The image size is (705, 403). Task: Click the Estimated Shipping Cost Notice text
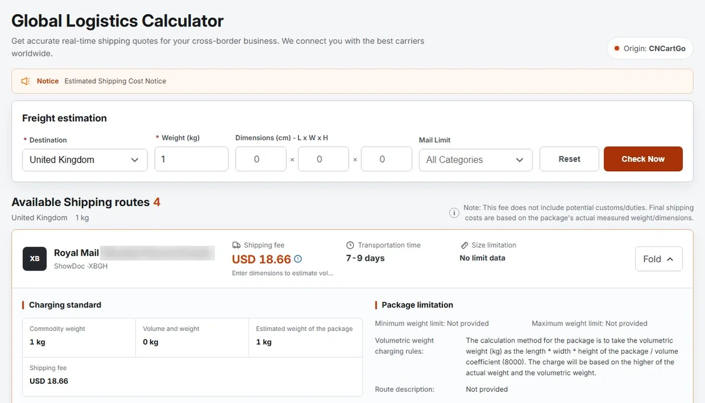point(115,81)
